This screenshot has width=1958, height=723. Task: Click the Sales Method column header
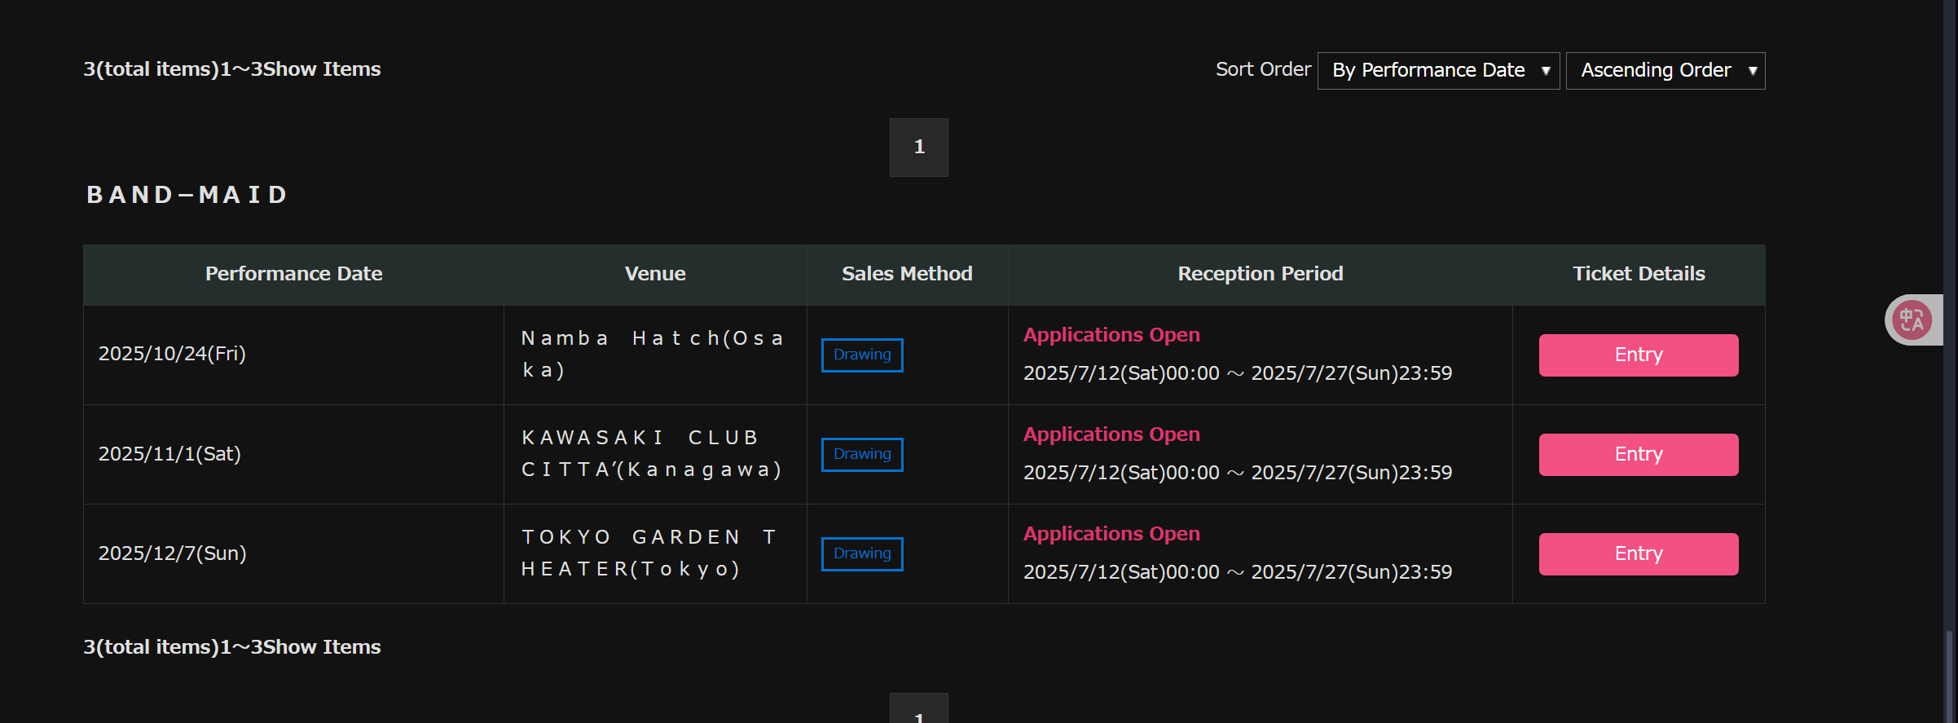907,275
